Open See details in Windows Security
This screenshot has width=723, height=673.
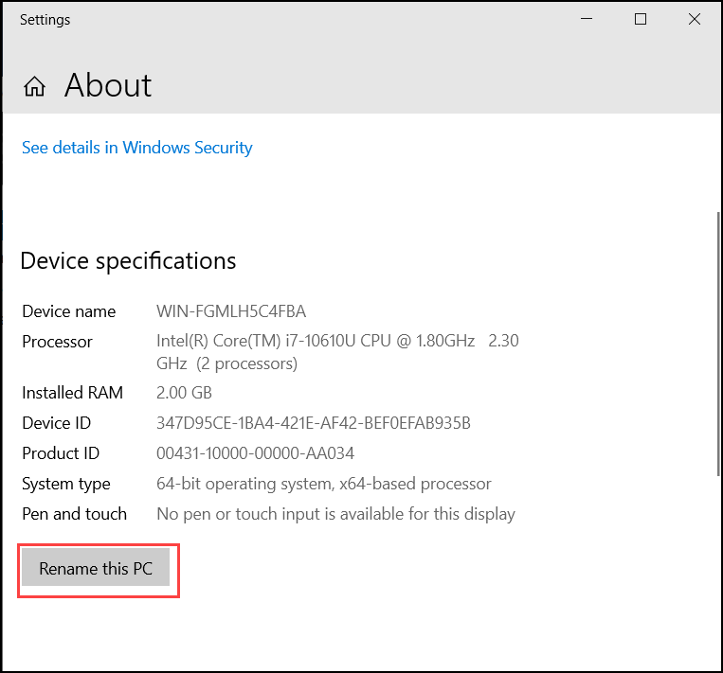(x=137, y=148)
